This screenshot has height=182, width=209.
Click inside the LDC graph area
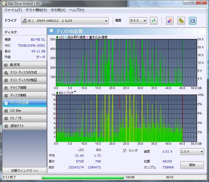coord(119,63)
